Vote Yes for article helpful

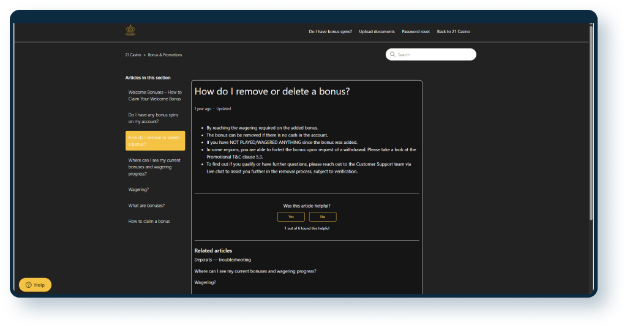(291, 217)
